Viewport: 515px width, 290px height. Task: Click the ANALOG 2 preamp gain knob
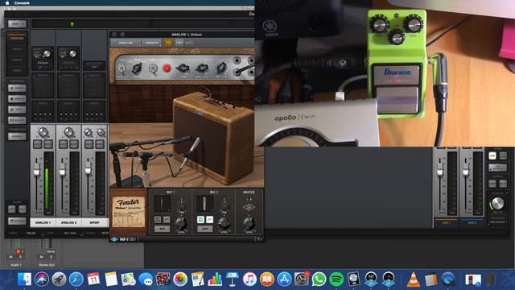(x=72, y=54)
